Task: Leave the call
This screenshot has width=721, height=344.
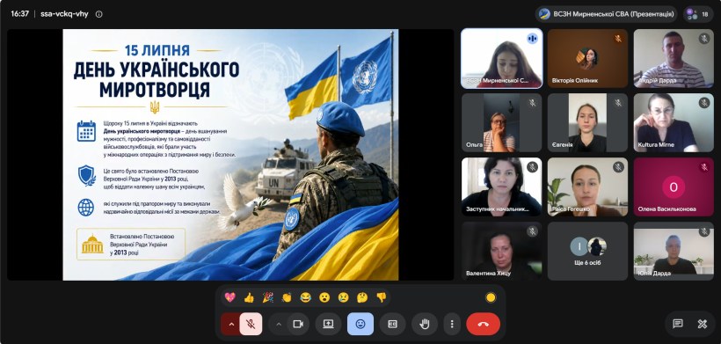Action: (x=484, y=324)
